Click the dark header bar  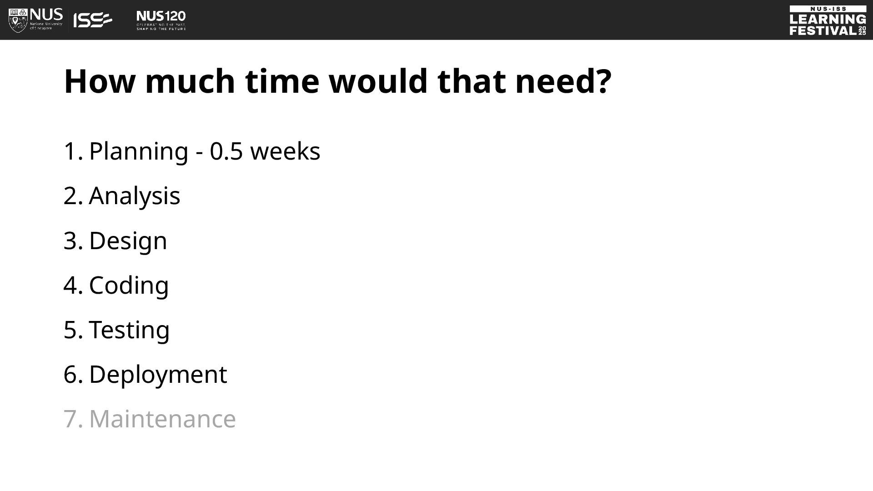(x=436, y=20)
